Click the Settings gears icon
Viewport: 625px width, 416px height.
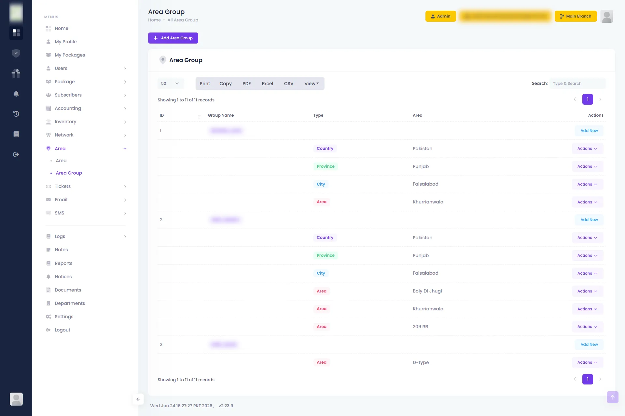48,317
